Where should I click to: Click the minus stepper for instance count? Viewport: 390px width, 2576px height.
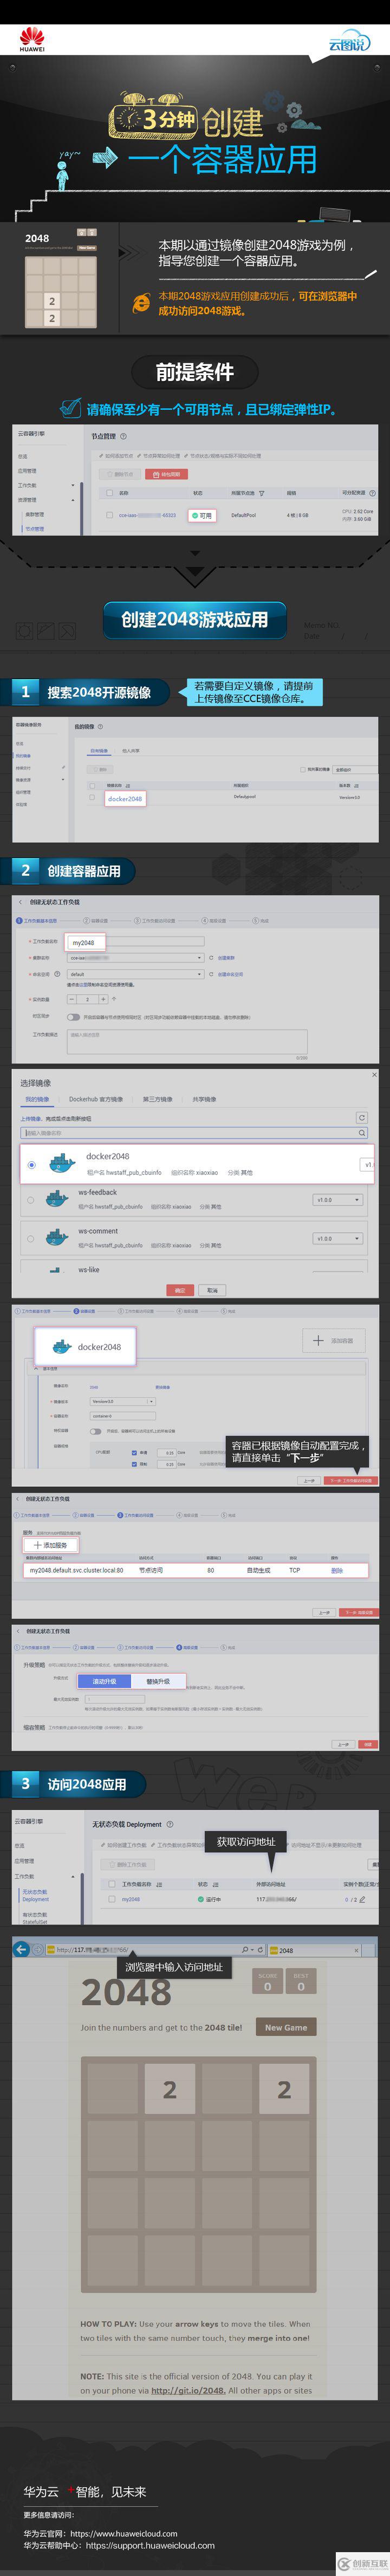(72, 999)
